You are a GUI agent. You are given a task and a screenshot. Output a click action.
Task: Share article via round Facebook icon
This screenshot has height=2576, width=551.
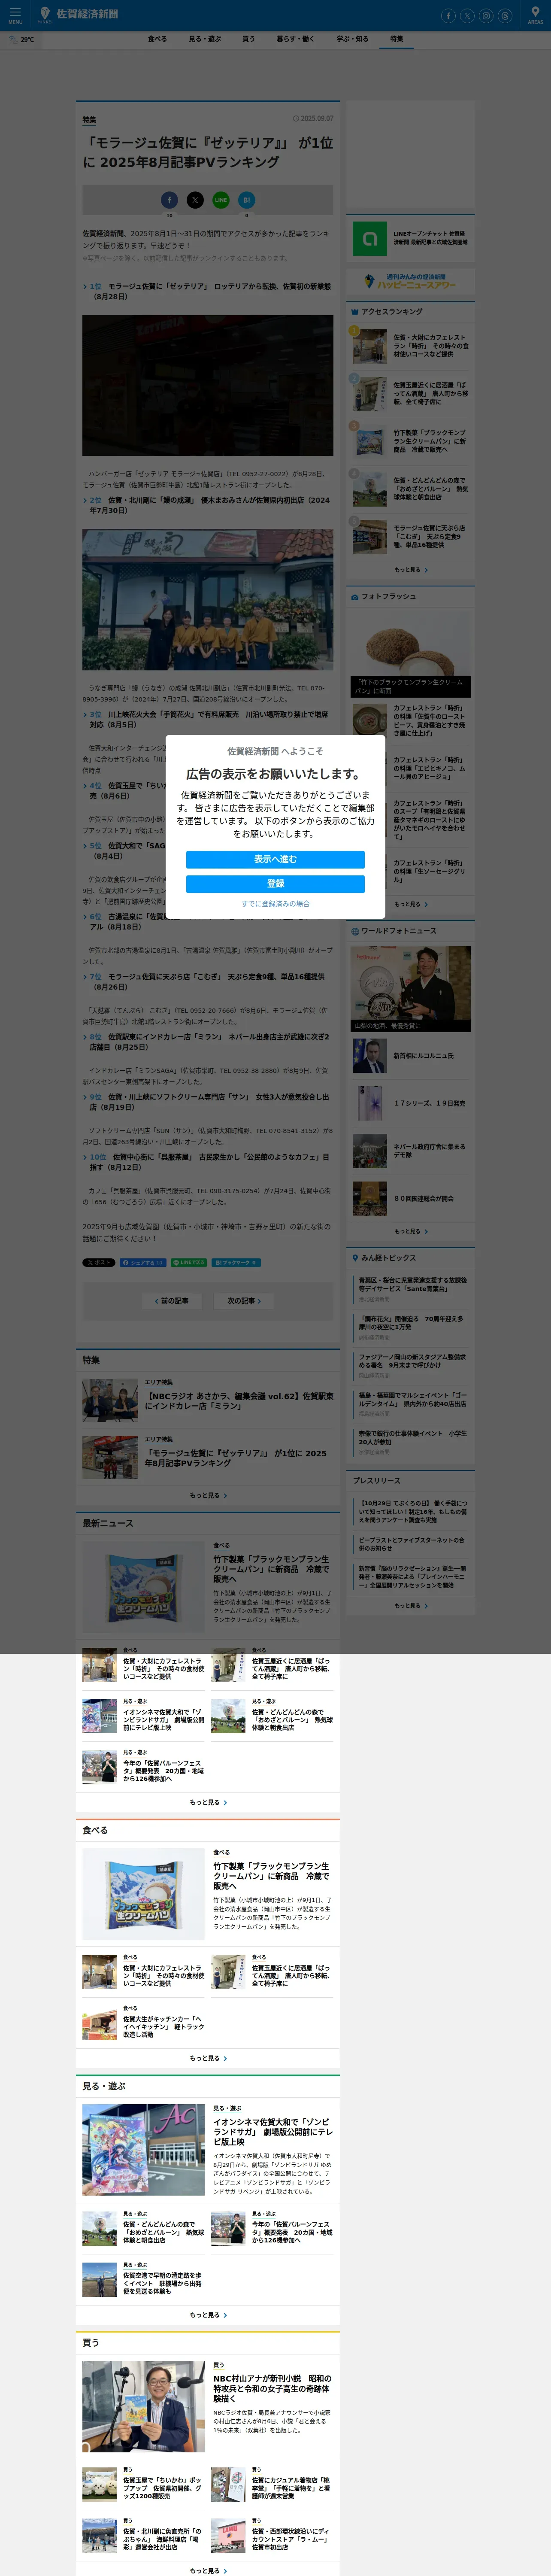tap(169, 200)
